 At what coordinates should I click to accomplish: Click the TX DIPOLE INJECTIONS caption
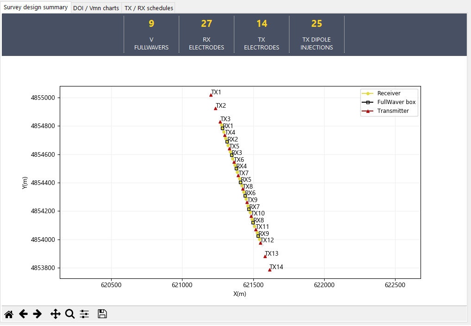317,43
